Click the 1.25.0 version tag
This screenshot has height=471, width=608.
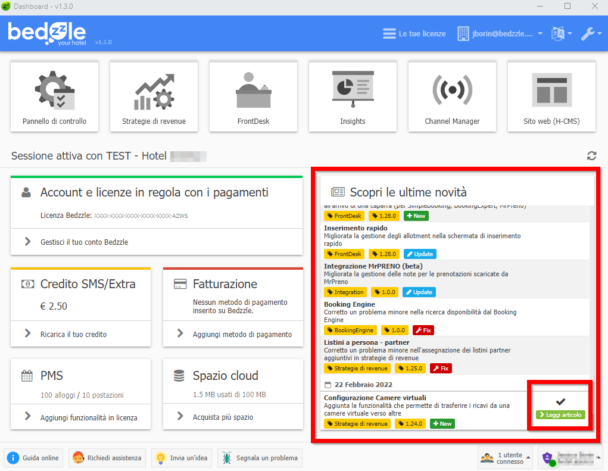tap(410, 368)
